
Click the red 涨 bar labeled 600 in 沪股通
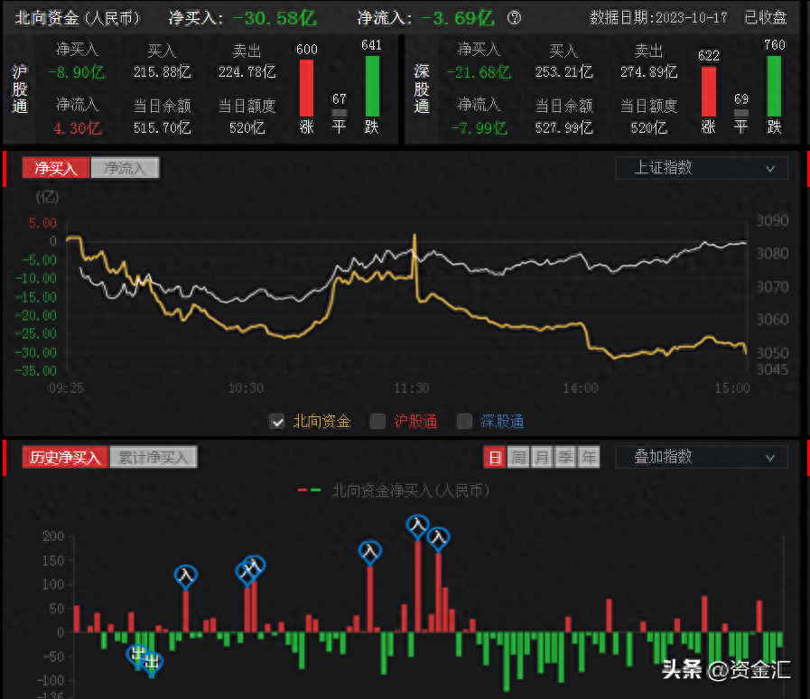click(306, 89)
